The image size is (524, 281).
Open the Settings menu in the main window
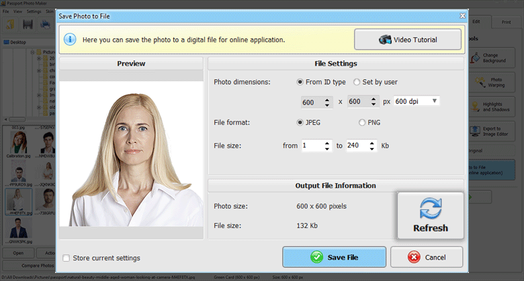(34, 11)
